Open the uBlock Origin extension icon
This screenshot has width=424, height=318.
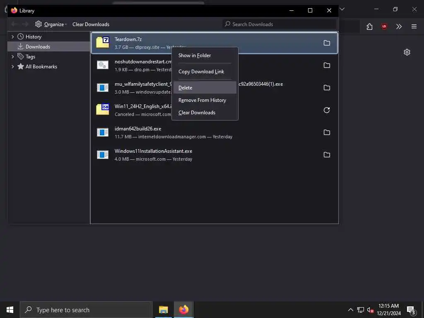point(384,26)
